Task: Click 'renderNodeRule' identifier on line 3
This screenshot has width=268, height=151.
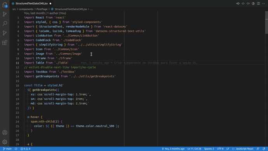Action: coord(77,26)
